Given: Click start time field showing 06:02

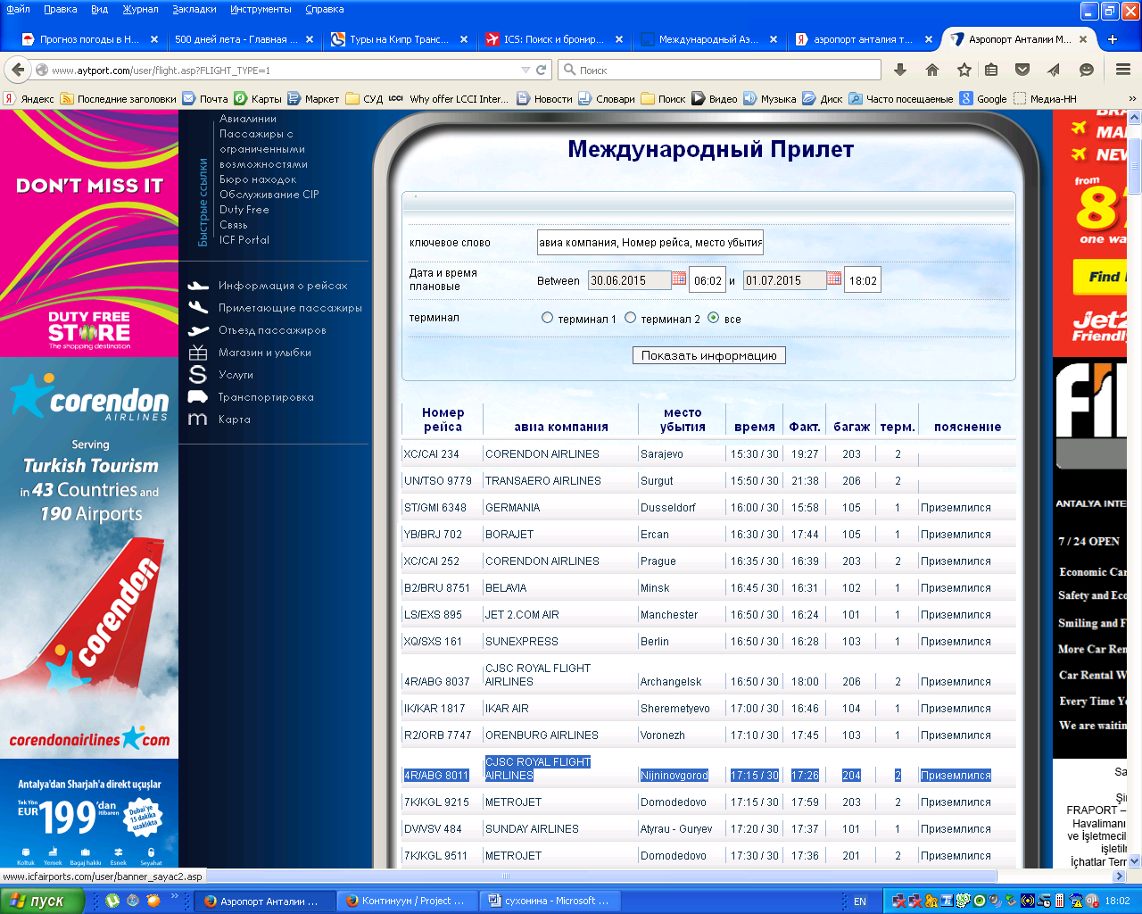Looking at the screenshot, I should pos(708,280).
